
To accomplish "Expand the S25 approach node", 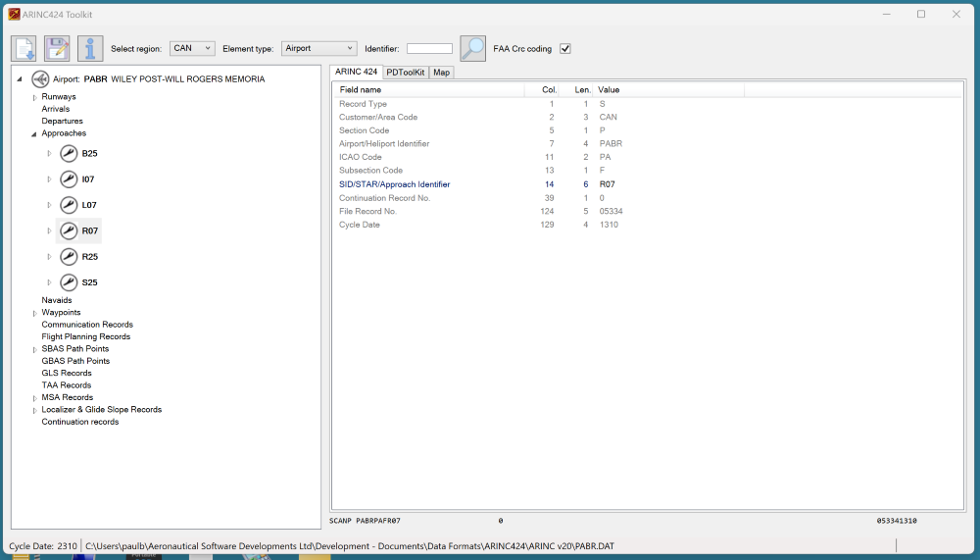I will click(x=49, y=282).
